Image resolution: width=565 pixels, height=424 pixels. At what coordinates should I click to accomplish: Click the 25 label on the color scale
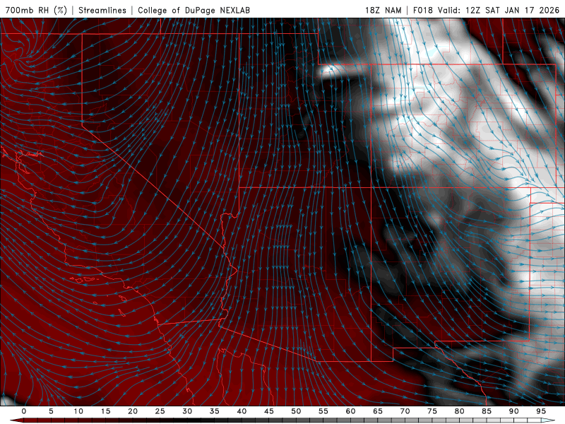[x=160, y=411]
